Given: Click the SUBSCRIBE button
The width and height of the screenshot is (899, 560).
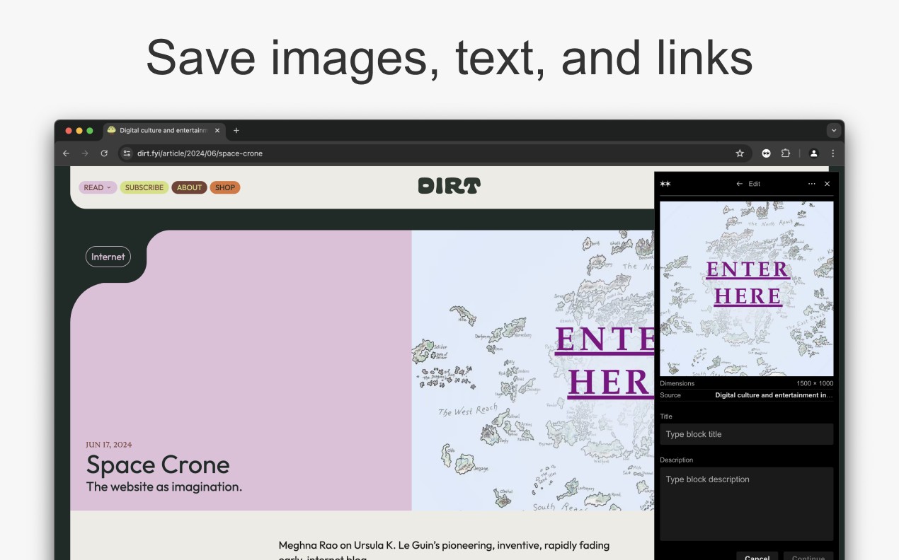Looking at the screenshot, I should (x=144, y=187).
